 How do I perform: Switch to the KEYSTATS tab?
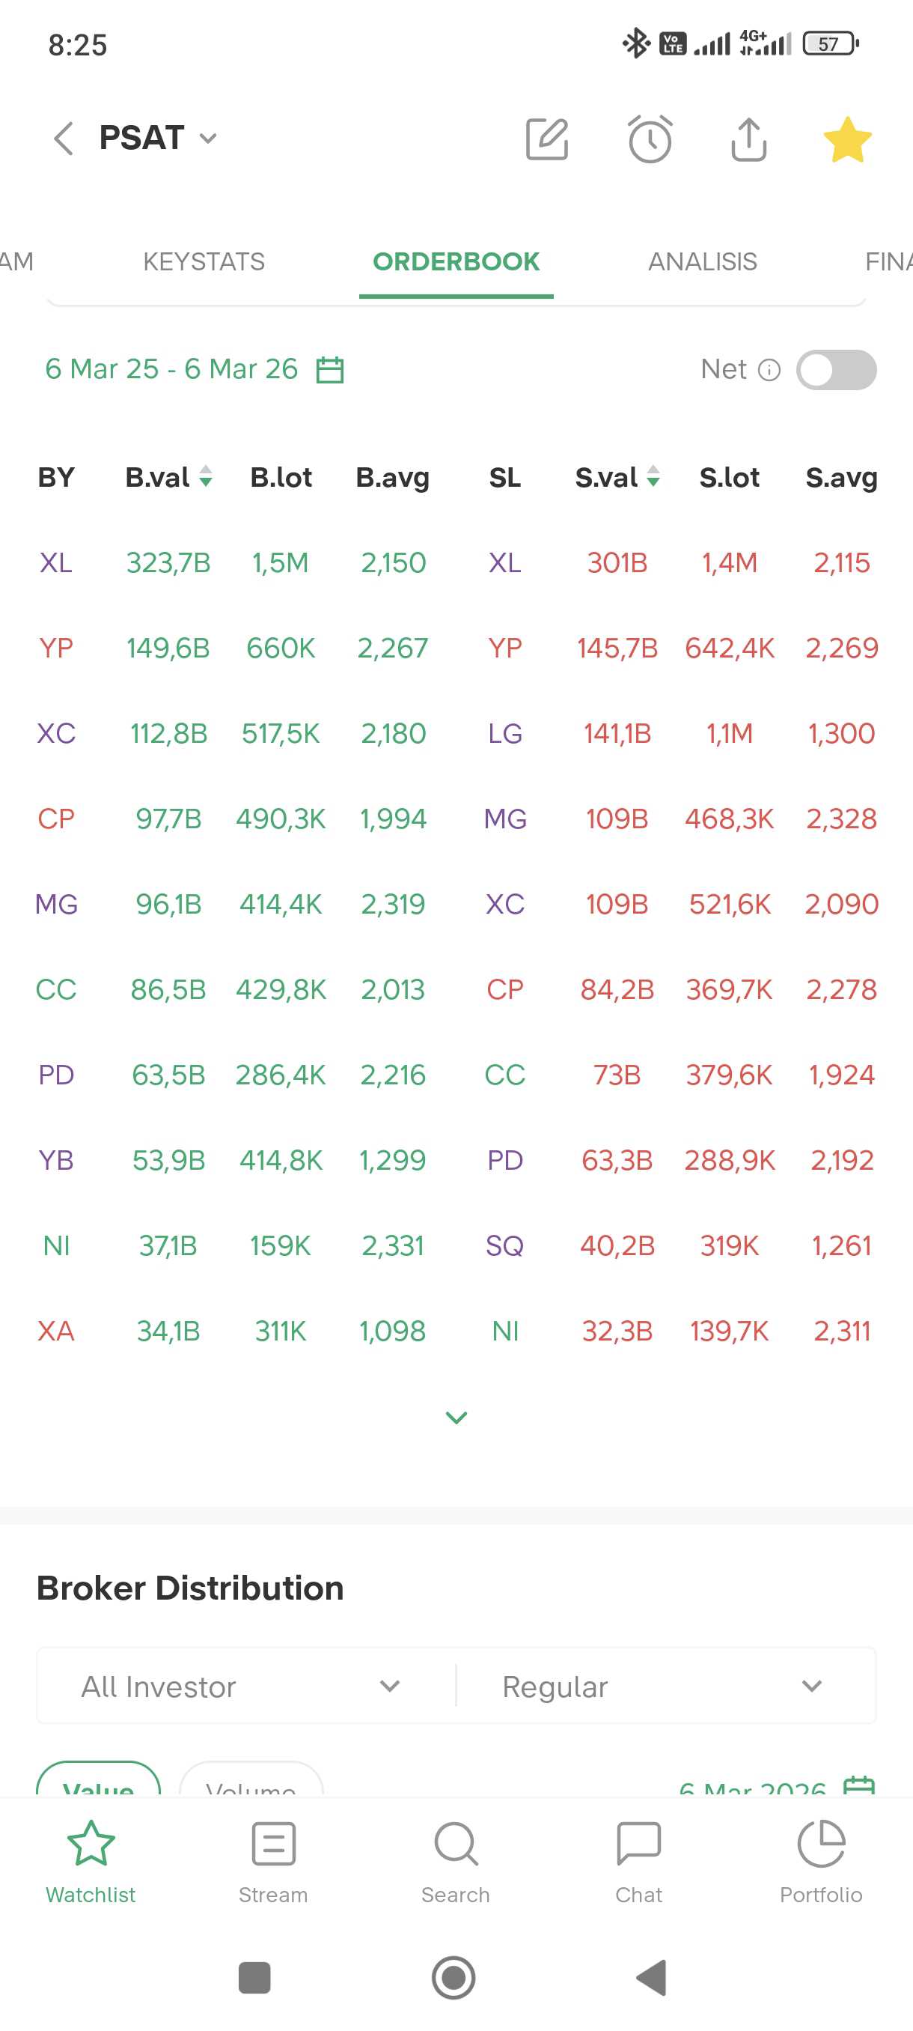coord(204,262)
